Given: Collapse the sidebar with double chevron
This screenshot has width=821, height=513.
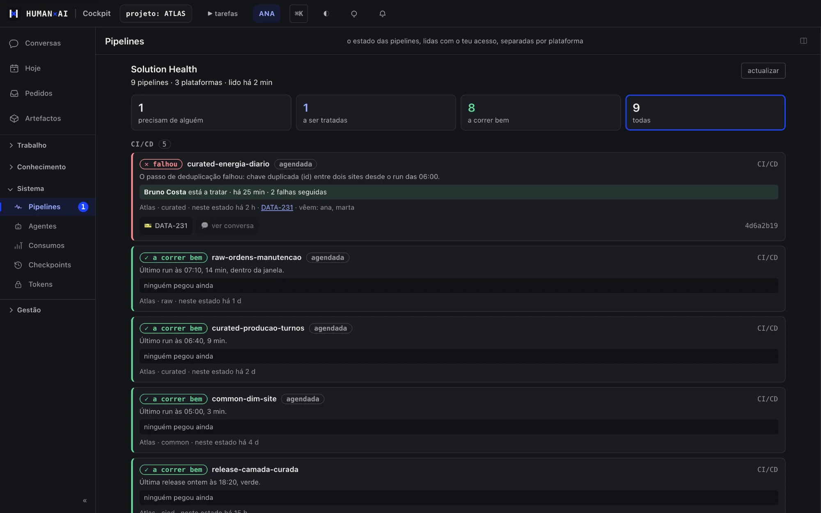Looking at the screenshot, I should pyautogui.click(x=85, y=500).
